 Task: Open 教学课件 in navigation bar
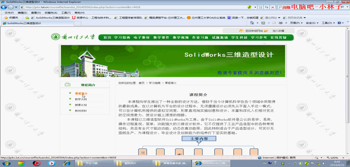[x=161, y=38]
